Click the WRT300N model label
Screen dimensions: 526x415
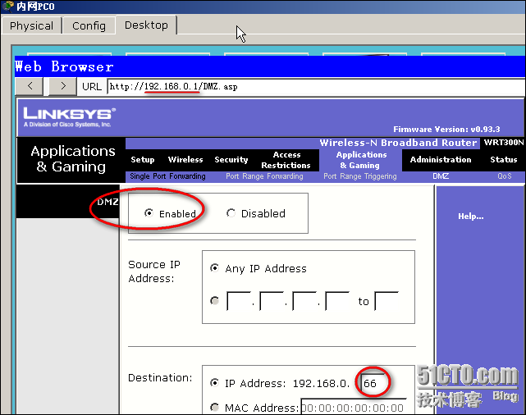[x=504, y=143]
